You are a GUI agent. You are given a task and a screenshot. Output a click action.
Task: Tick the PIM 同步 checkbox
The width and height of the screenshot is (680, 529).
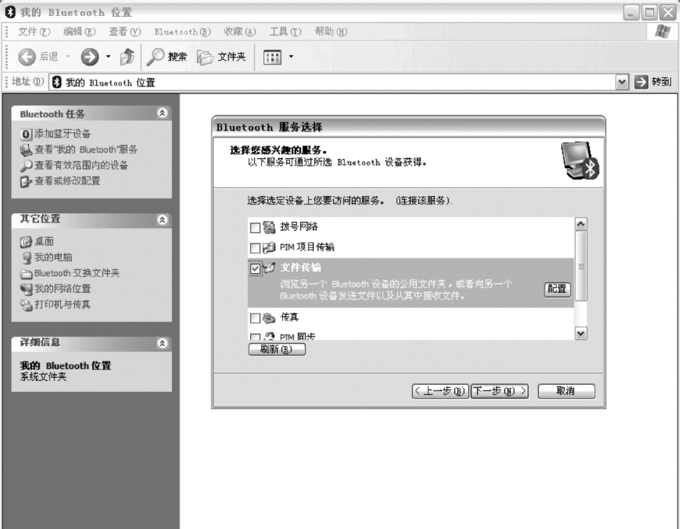click(x=255, y=337)
